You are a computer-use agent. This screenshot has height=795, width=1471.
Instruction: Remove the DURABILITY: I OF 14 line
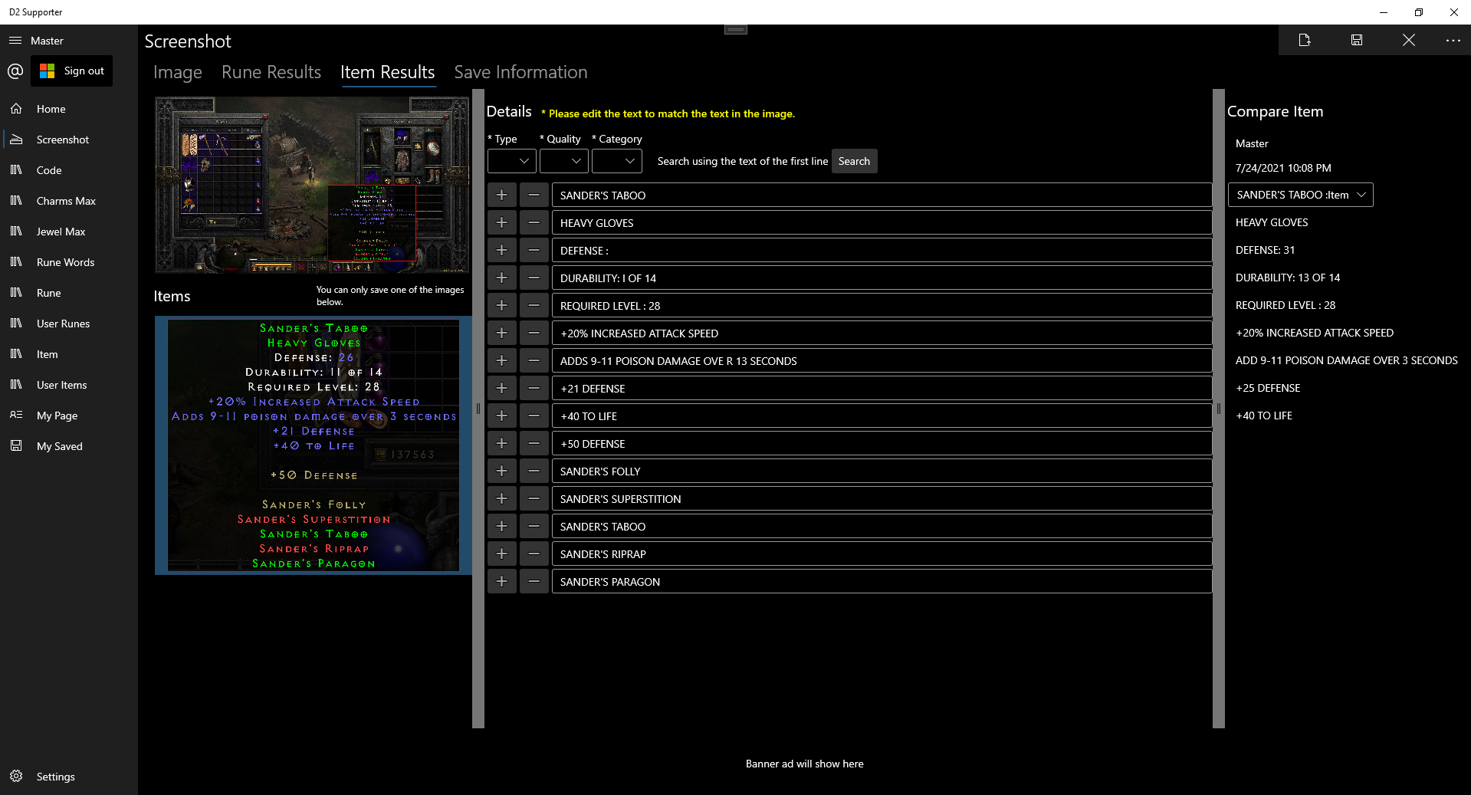coord(534,278)
